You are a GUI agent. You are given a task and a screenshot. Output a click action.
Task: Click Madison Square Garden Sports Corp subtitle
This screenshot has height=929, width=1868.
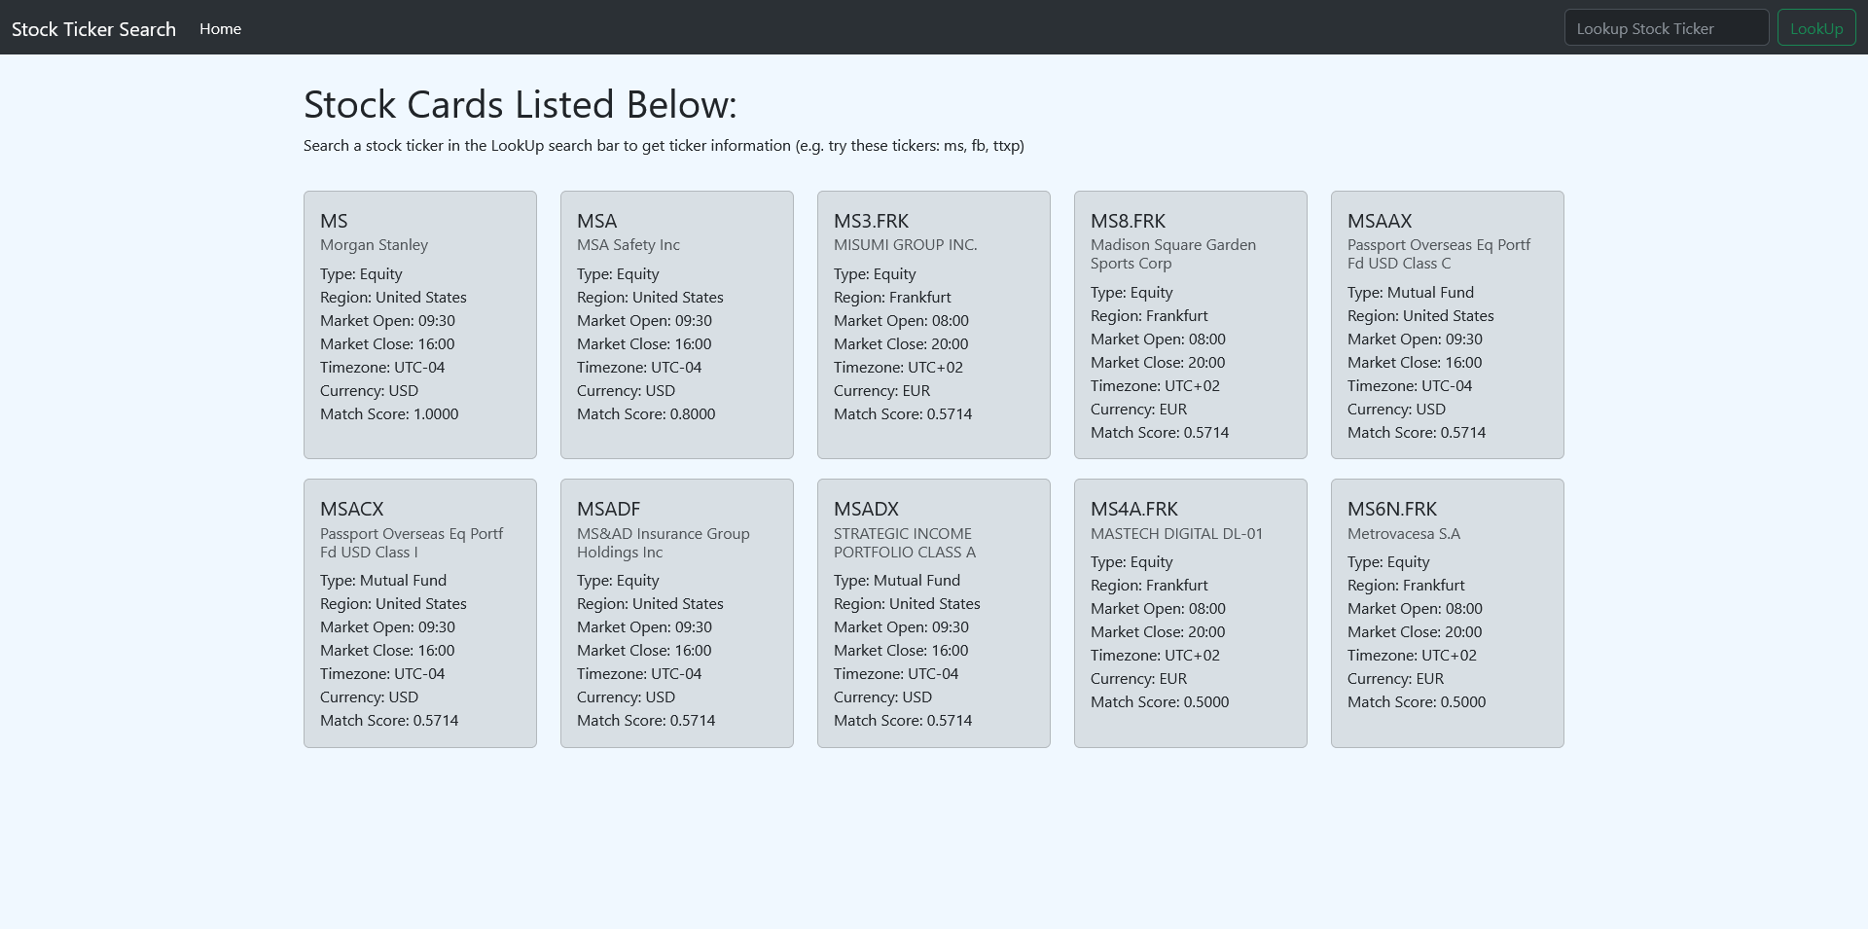tap(1173, 254)
